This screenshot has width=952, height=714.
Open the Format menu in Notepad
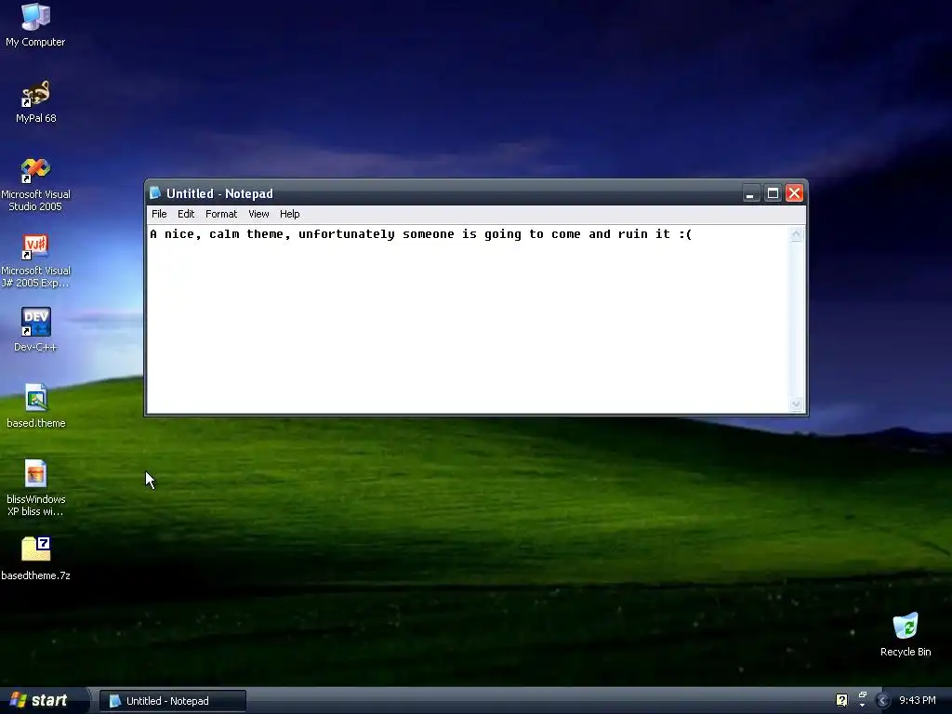tap(221, 214)
